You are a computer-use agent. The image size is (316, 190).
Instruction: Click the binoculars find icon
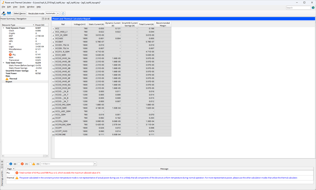9,13
